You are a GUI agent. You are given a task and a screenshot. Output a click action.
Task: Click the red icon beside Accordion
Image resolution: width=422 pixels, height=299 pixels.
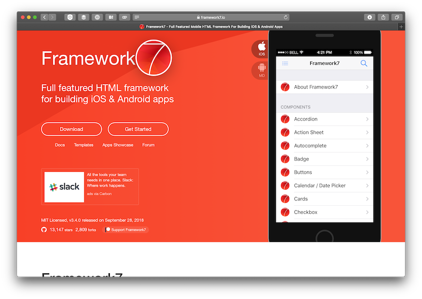(x=285, y=119)
